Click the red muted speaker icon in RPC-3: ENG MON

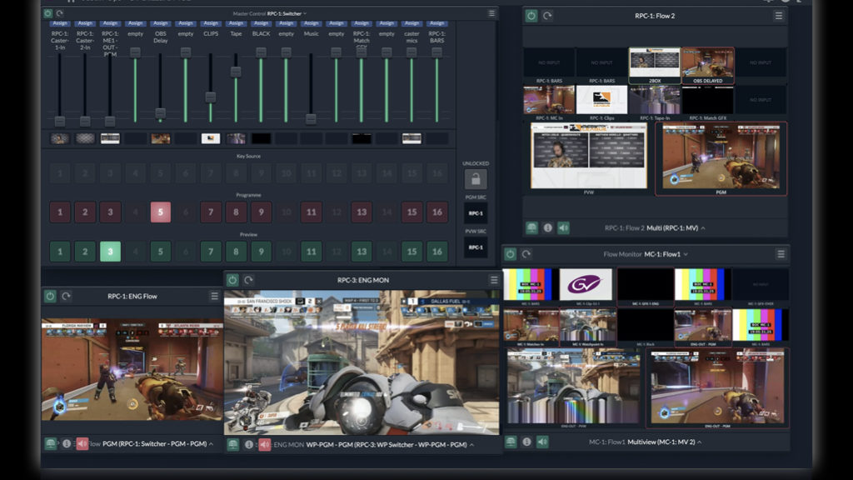(x=264, y=445)
